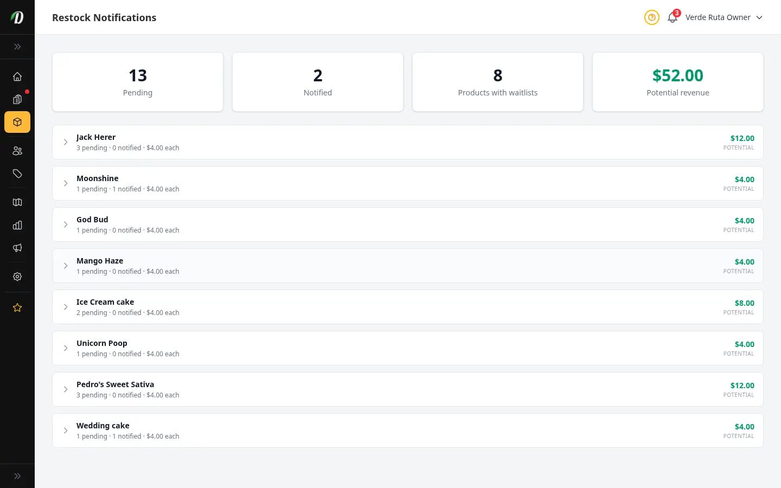Screen dimensions: 781x488
Task: Click the star icon in the sidebar
Action: point(17,307)
